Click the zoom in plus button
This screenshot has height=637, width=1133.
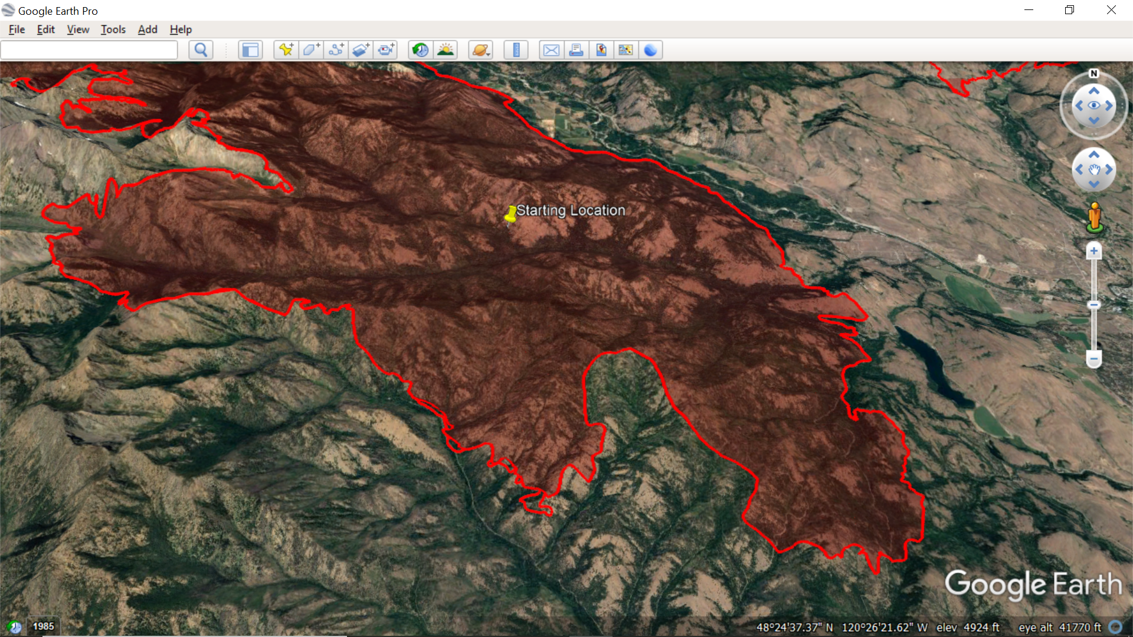tap(1093, 251)
